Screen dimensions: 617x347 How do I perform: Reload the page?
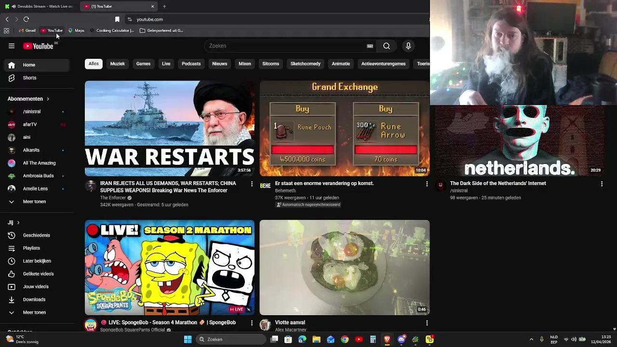pos(26,19)
